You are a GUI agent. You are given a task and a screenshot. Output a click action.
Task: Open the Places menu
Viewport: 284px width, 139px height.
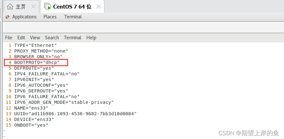[50, 17]
